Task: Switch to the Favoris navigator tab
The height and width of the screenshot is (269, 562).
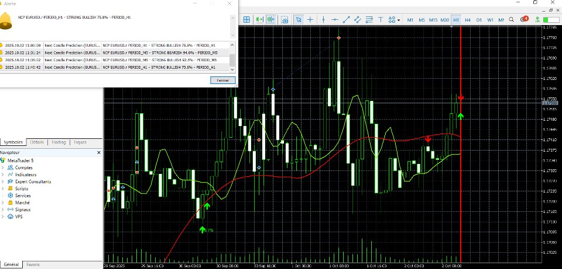Action: 33,265
